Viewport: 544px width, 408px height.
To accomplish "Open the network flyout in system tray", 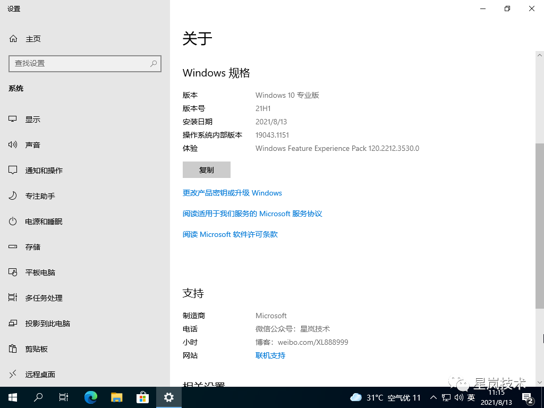I will point(446,397).
